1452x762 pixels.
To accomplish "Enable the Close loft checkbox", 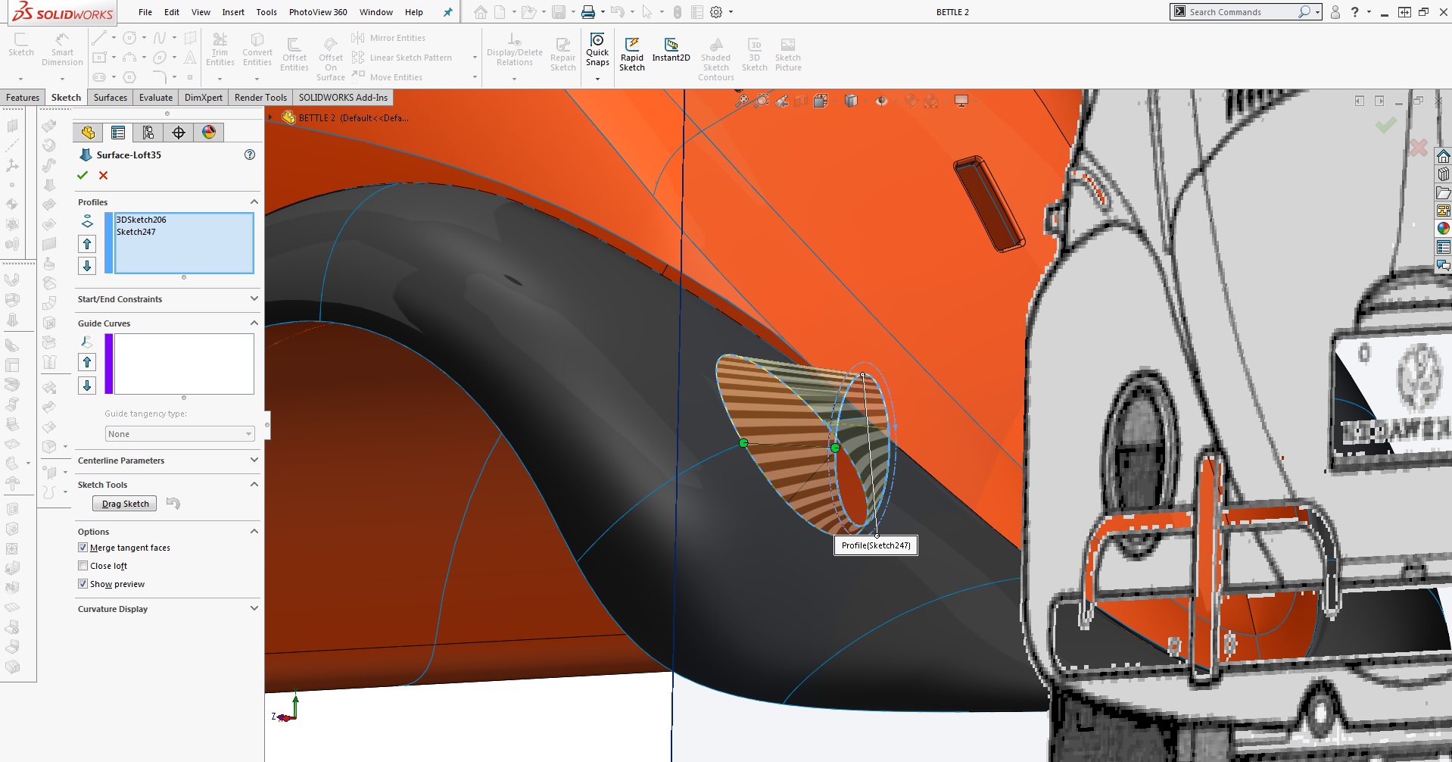I will coord(83,566).
